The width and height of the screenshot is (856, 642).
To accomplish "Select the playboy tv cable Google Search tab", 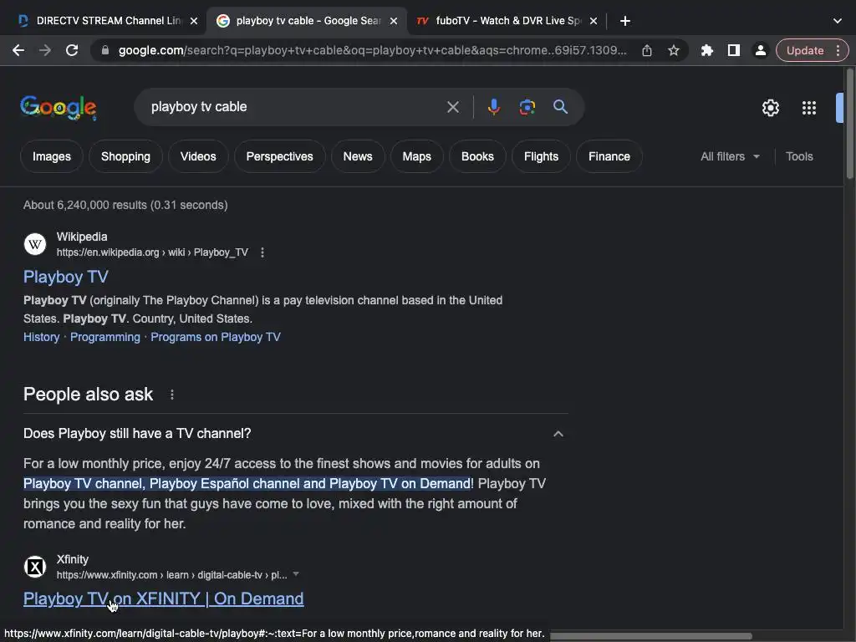I will (308, 21).
